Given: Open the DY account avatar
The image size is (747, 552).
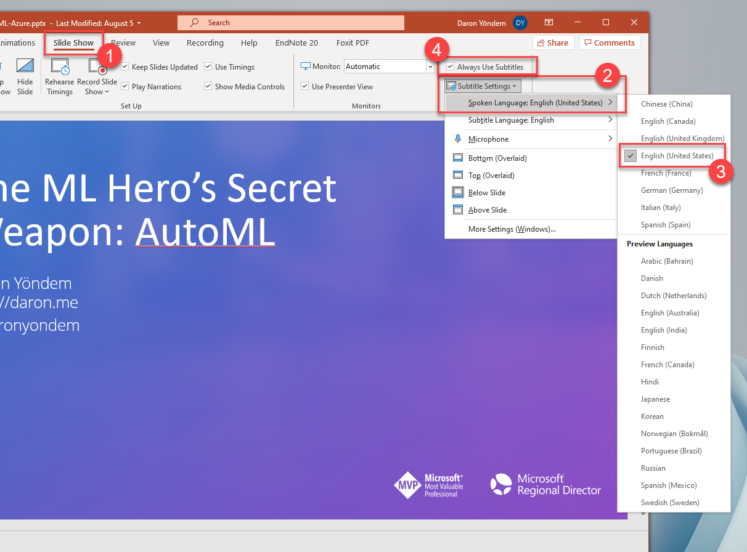Looking at the screenshot, I should pos(520,23).
